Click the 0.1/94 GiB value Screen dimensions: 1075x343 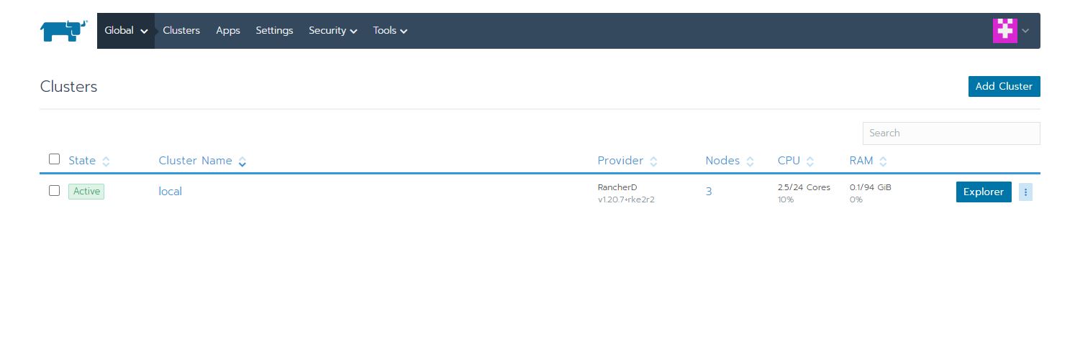point(871,187)
